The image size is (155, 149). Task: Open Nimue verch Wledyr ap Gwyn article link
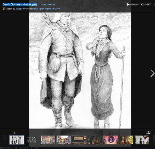[46, 9]
